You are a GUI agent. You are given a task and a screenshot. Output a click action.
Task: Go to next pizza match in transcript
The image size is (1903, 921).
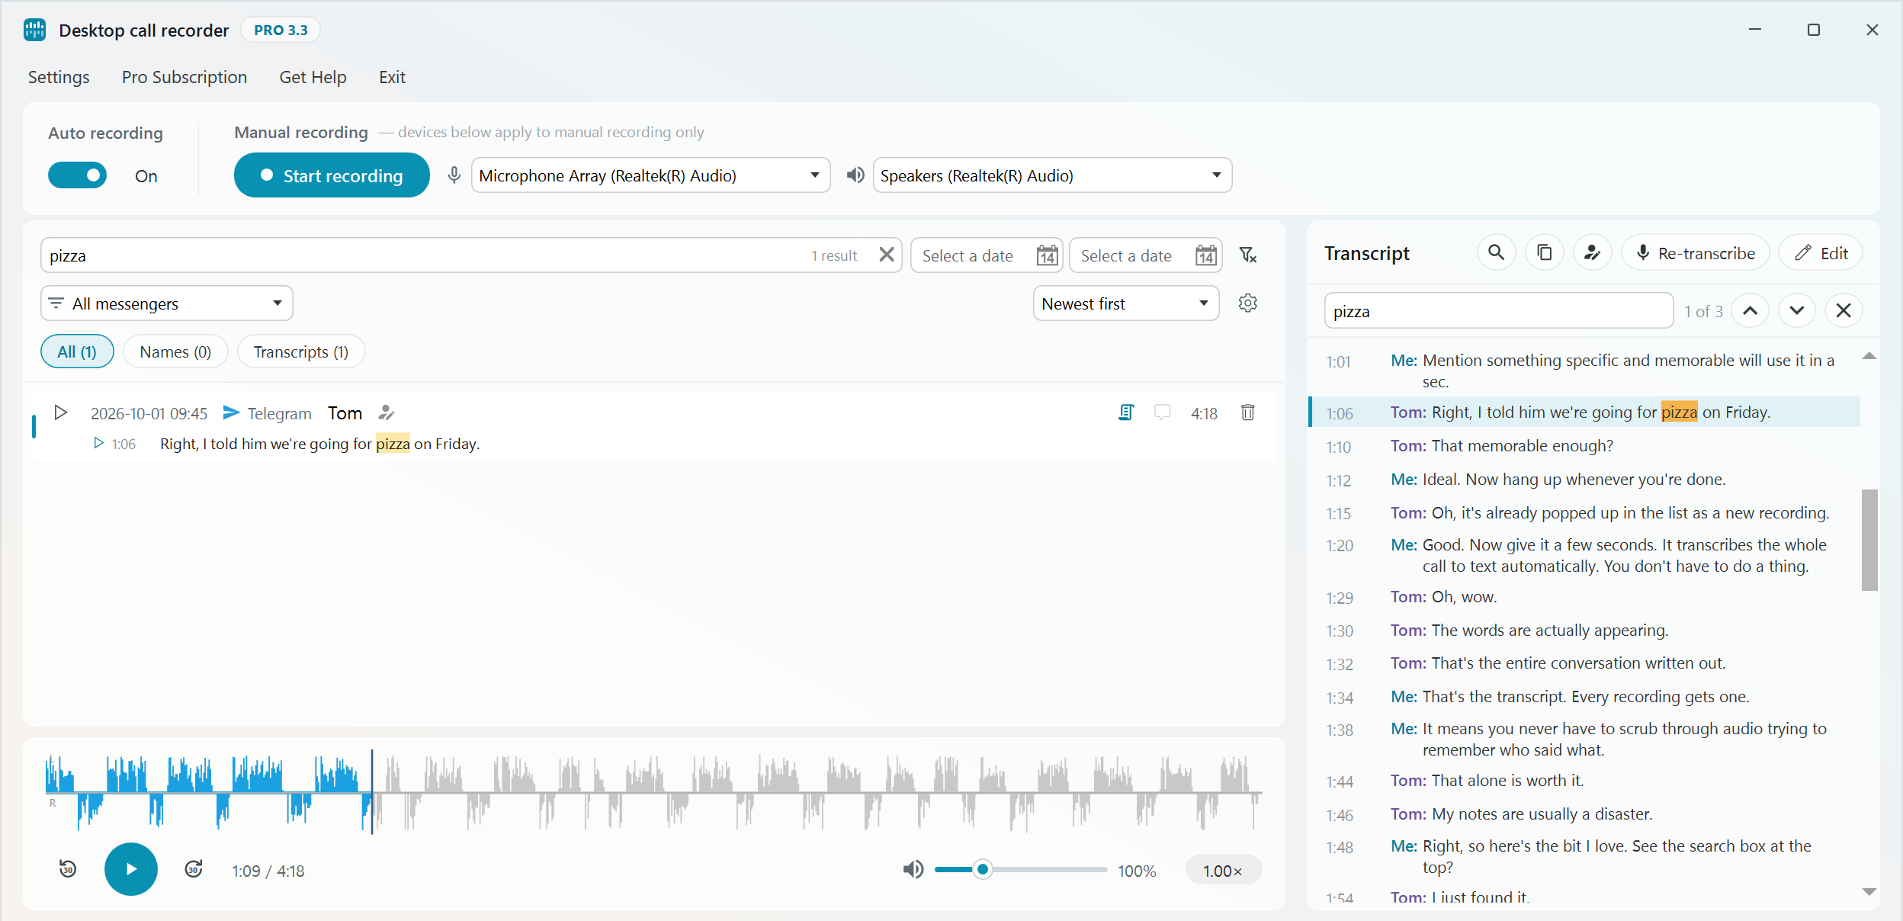tap(1797, 310)
